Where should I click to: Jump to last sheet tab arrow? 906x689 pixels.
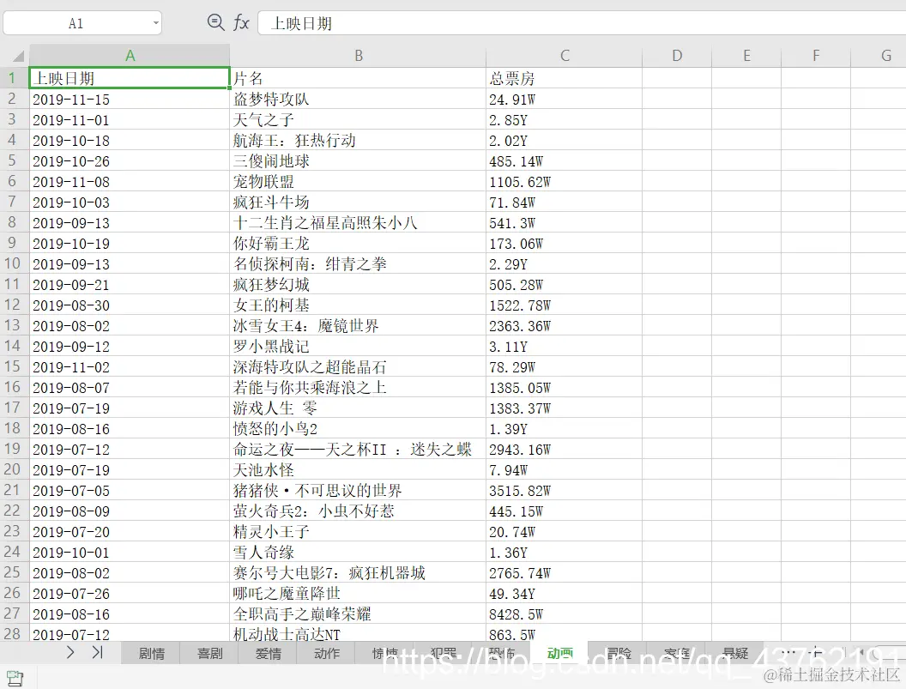[x=98, y=653]
